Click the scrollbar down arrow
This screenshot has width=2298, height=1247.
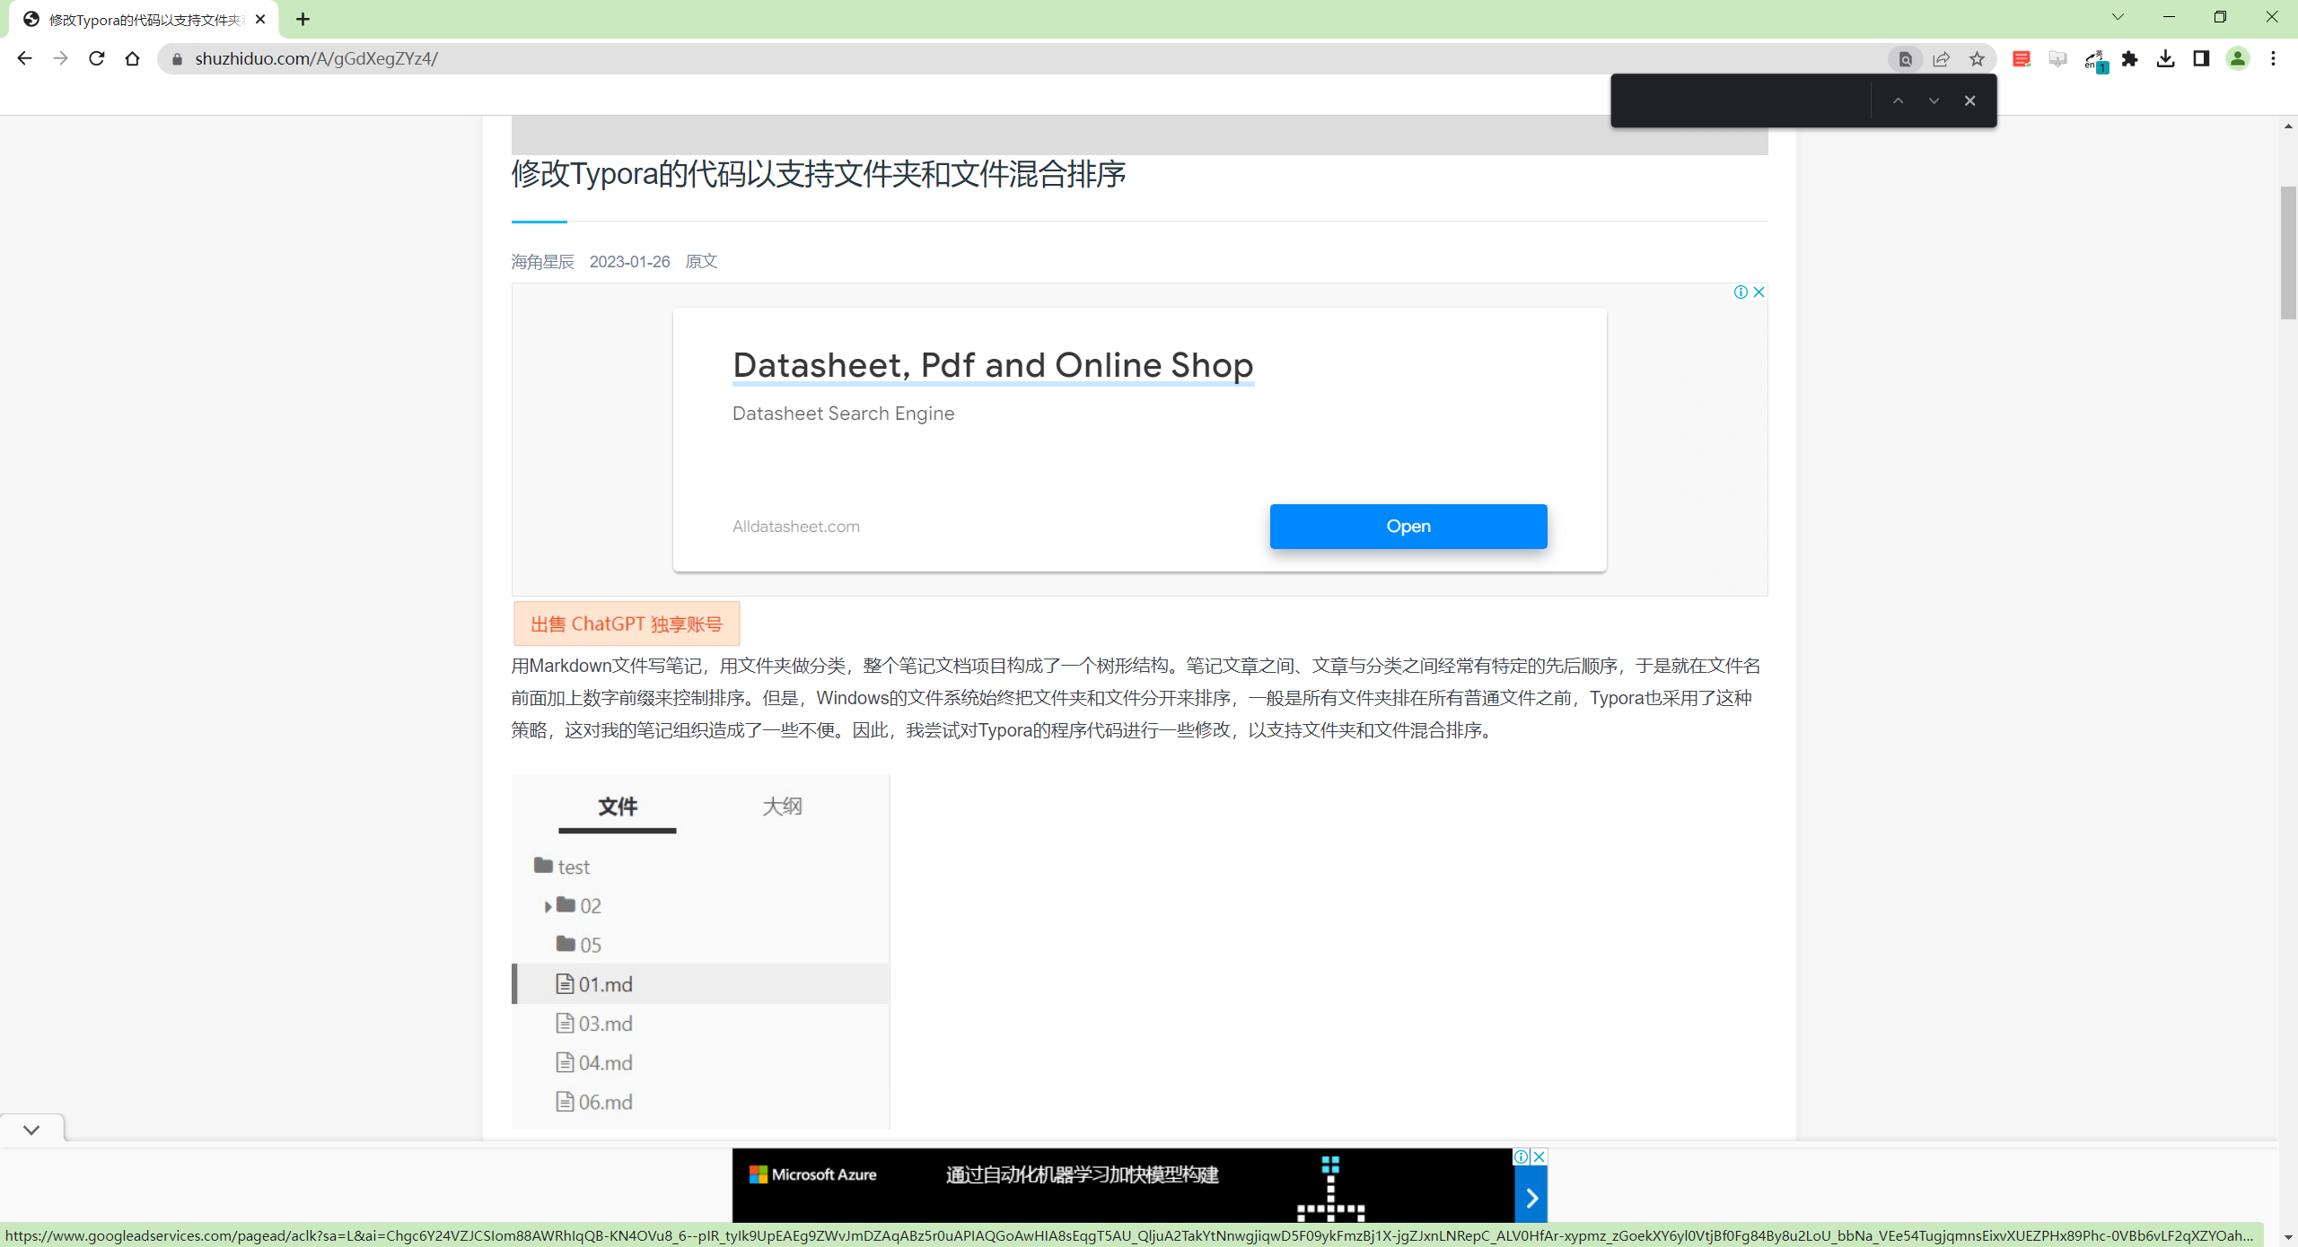tap(2288, 1236)
